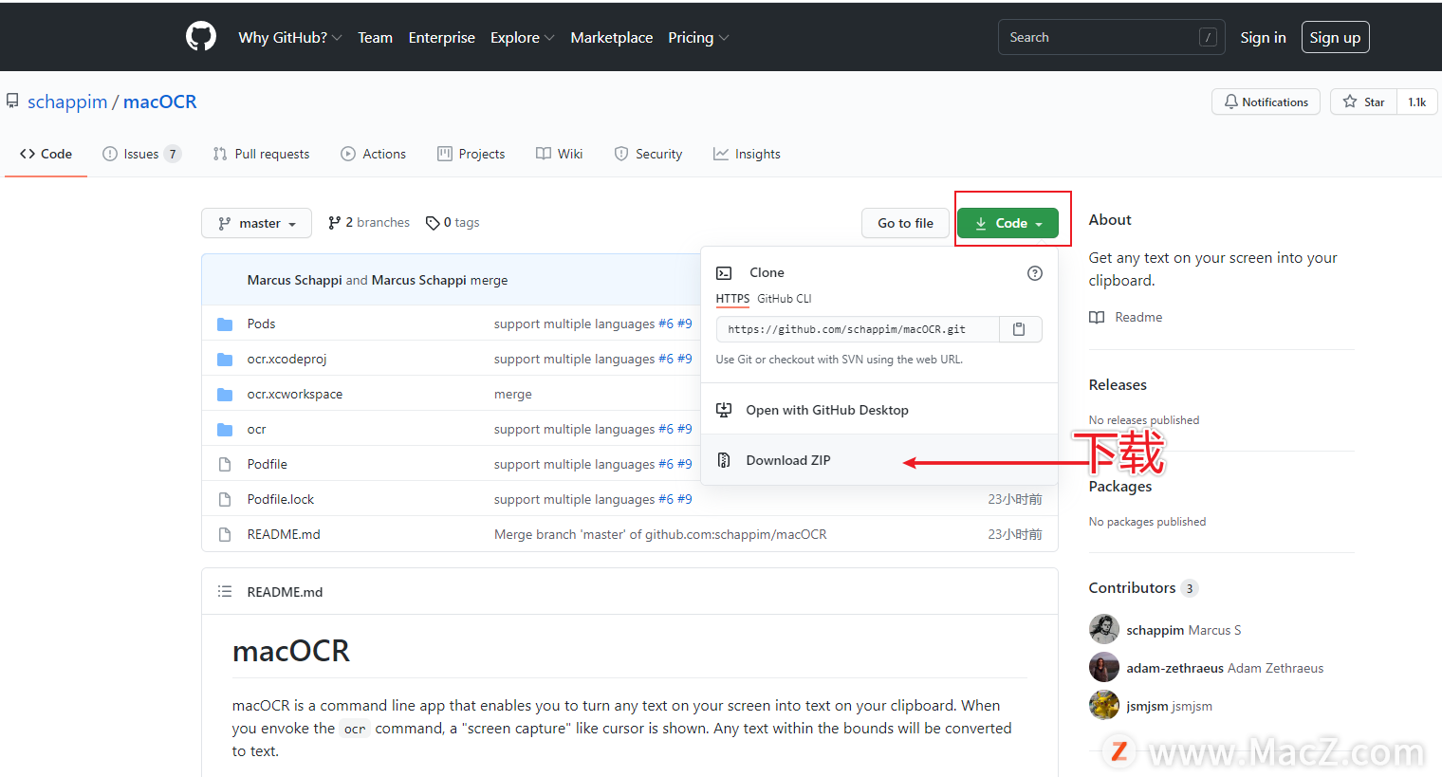
Task: Copy the clone URL with clipboard icon
Action: (x=1020, y=329)
